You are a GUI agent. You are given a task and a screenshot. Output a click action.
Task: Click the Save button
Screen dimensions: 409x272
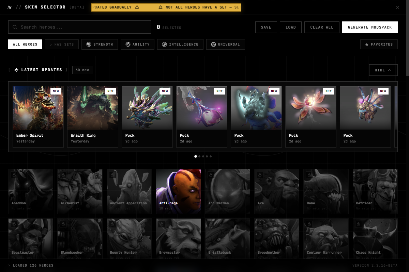click(x=266, y=27)
